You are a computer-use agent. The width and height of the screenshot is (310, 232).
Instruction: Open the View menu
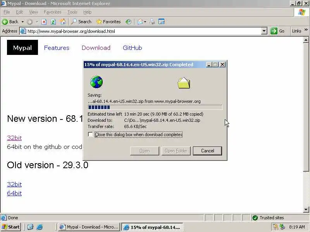33,12
